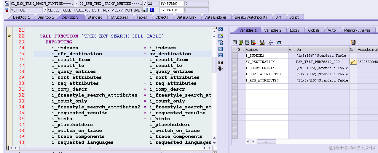Viewport: 378px width, 153px height.
Task: Select row marker for SV_DESTINATION
Action: tap(235, 62)
